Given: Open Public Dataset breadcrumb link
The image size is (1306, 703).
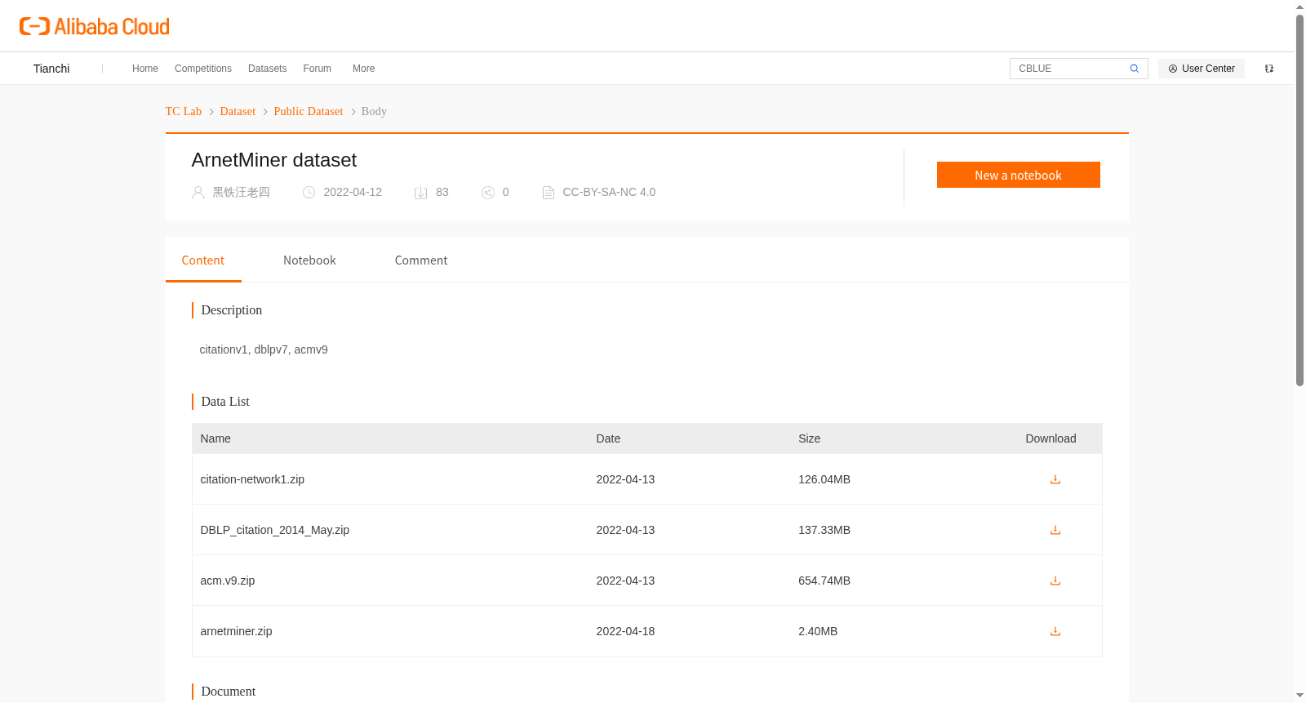Looking at the screenshot, I should (x=309, y=111).
